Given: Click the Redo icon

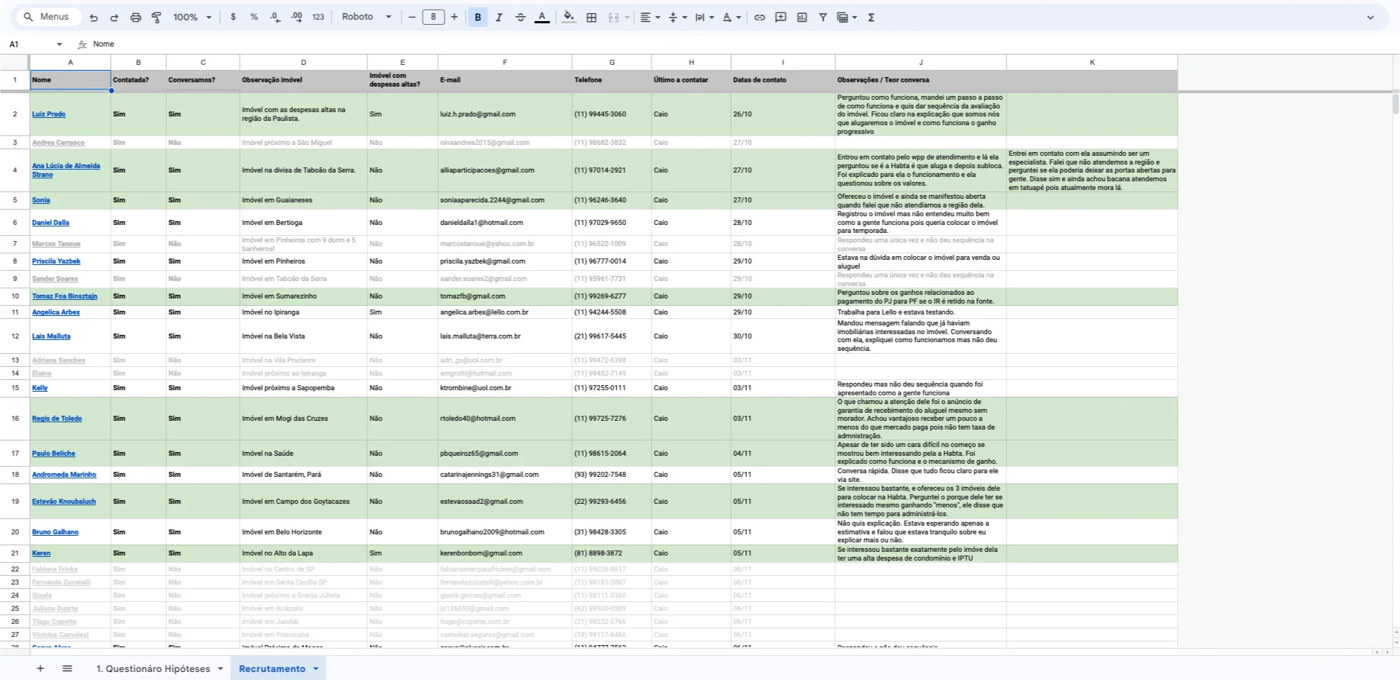Looking at the screenshot, I should click(x=114, y=17).
